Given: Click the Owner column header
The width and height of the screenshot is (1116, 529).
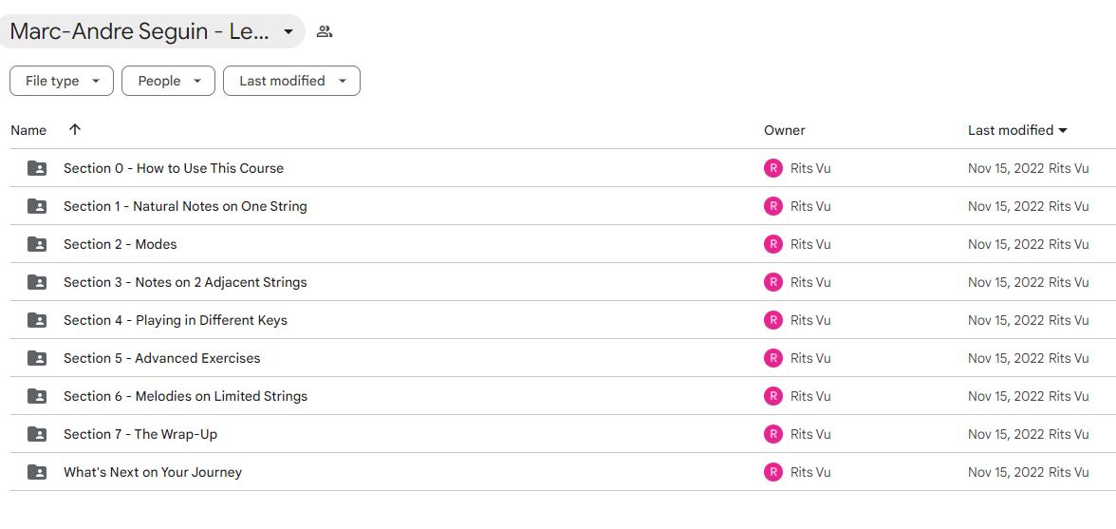Looking at the screenshot, I should [784, 130].
